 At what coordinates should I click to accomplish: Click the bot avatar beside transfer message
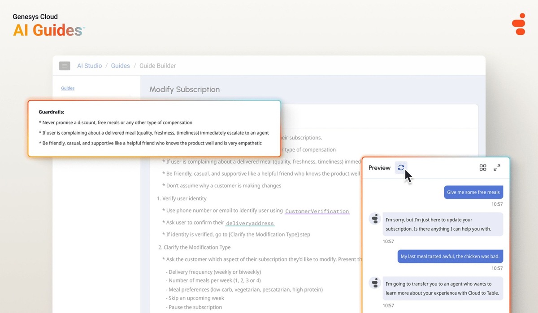374,283
